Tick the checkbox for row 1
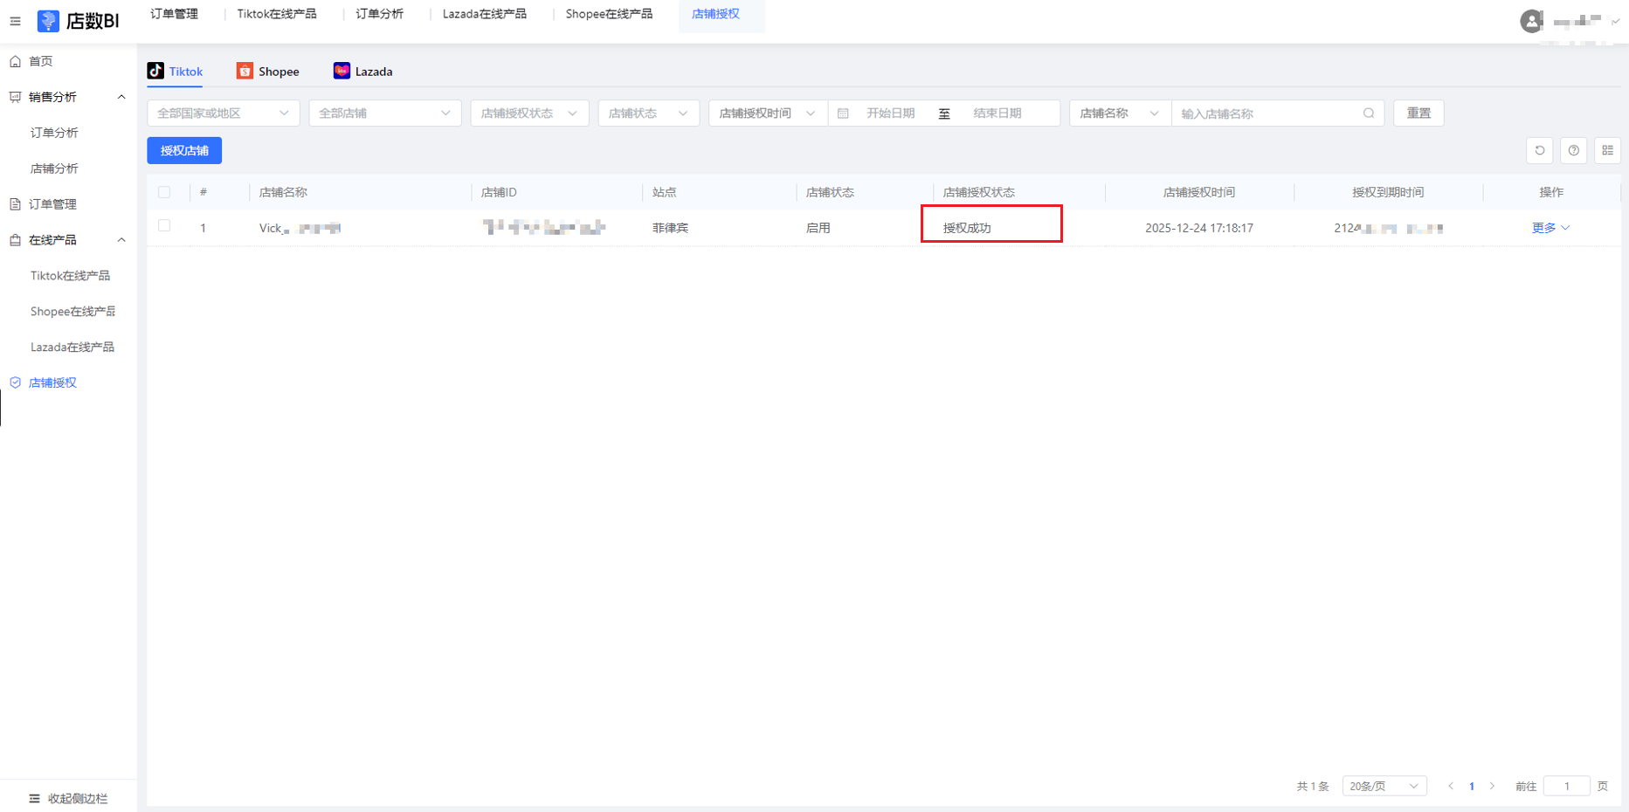This screenshot has height=812, width=1629. pos(164,226)
